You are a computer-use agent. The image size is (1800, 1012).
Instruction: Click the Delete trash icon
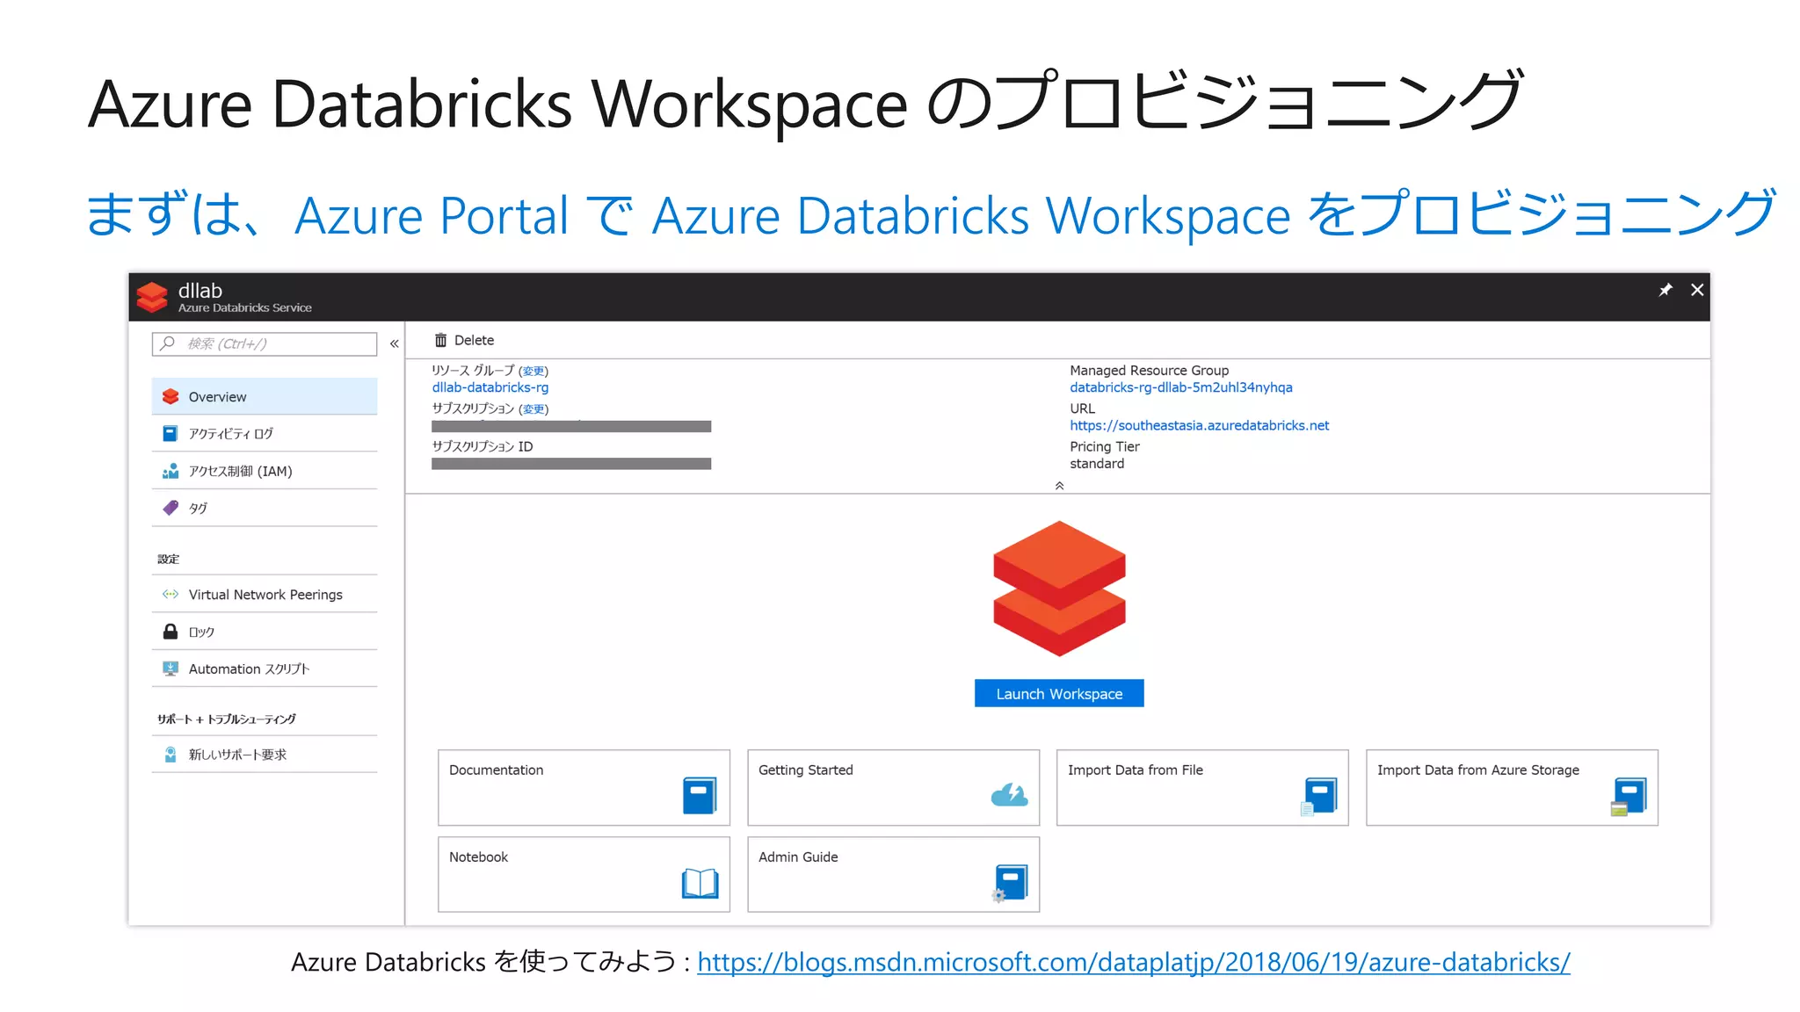point(440,340)
